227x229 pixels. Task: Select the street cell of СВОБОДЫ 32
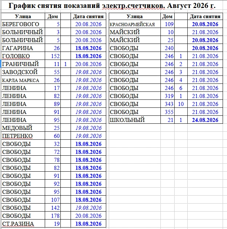pyautogui.click(x=23, y=144)
